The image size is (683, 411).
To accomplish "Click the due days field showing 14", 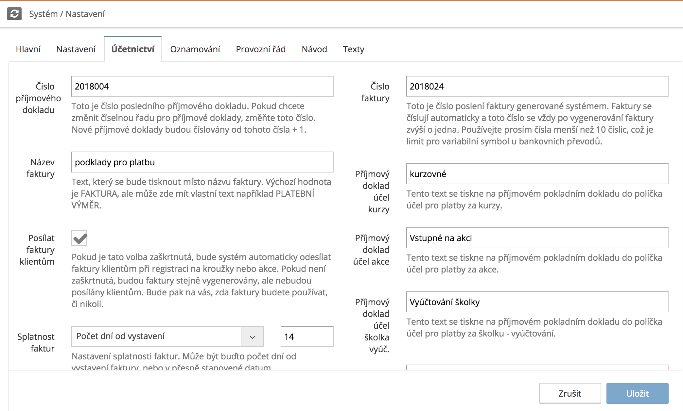I will click(307, 337).
